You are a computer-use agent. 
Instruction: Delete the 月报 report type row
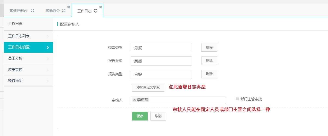(209, 47)
